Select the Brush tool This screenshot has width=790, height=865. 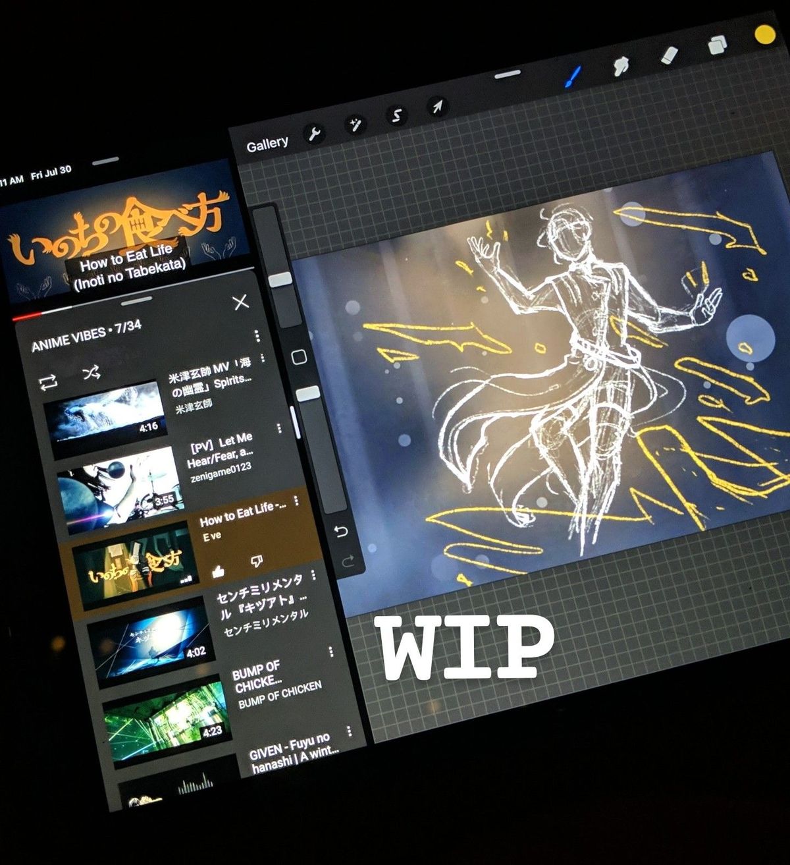click(x=573, y=77)
